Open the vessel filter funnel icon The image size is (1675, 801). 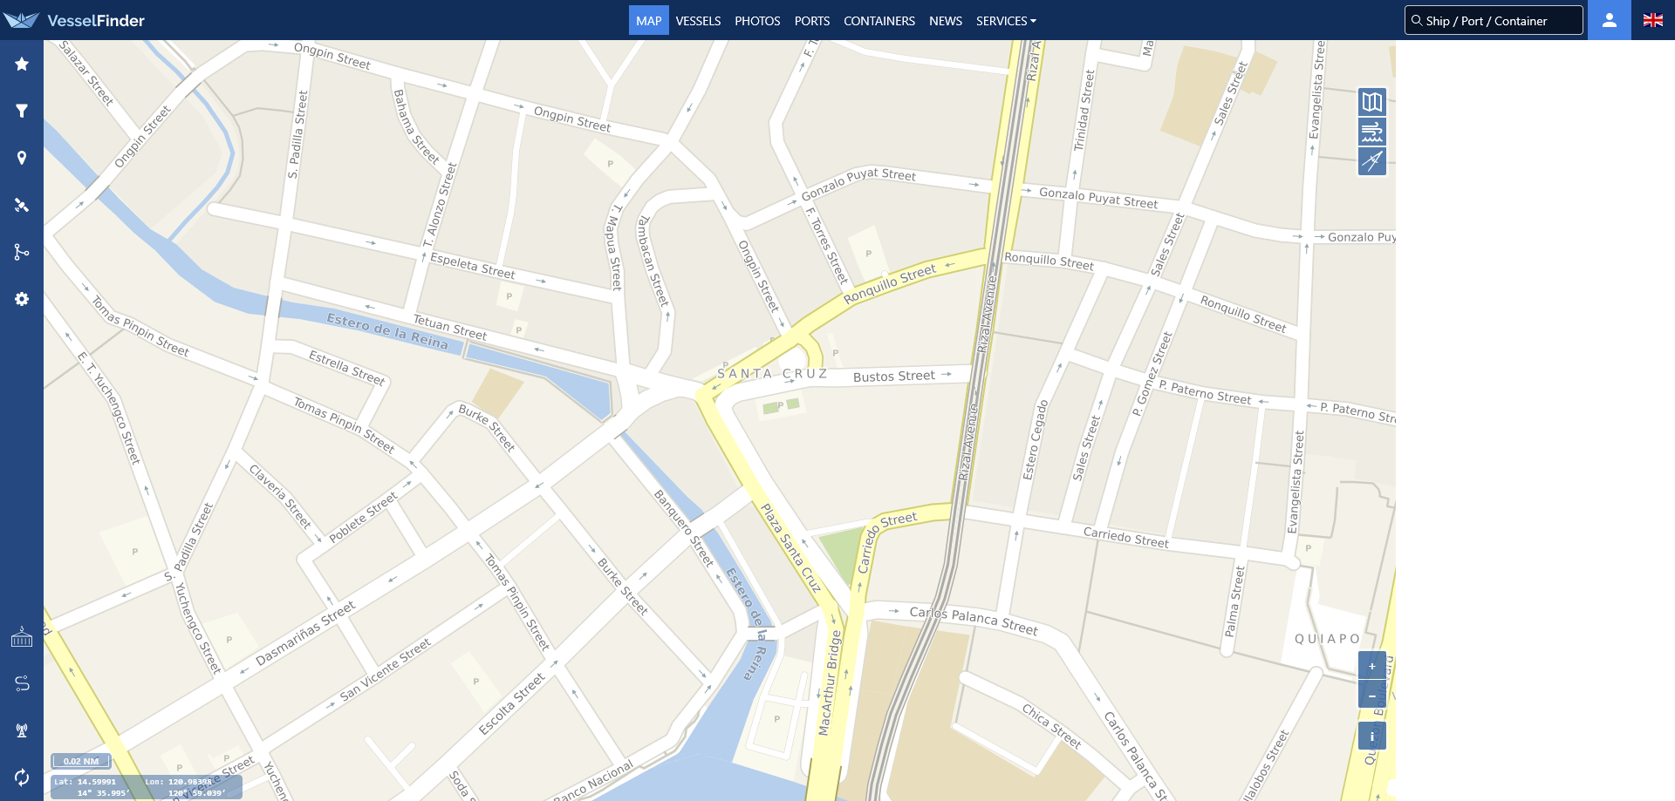[22, 111]
